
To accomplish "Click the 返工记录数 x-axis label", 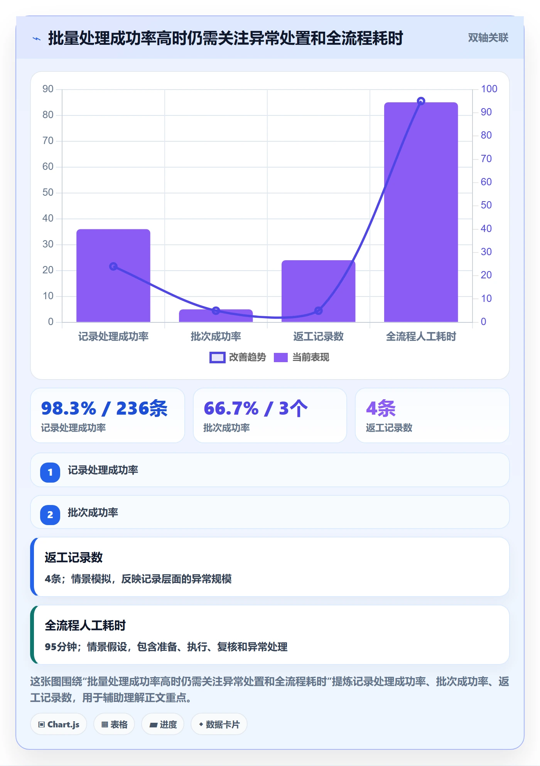I will coord(318,337).
